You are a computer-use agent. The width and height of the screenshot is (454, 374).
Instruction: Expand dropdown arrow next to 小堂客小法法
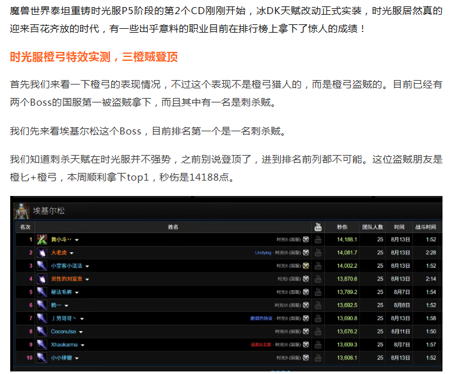[87, 266]
